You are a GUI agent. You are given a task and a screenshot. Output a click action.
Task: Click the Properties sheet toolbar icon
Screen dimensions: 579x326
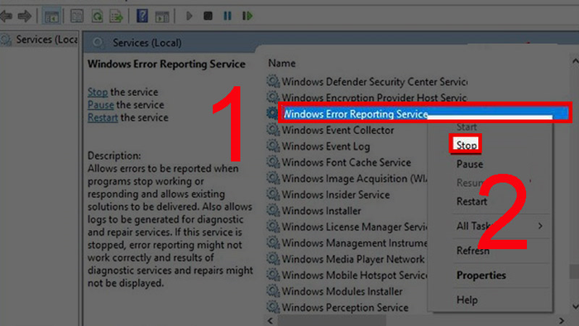[76, 17]
